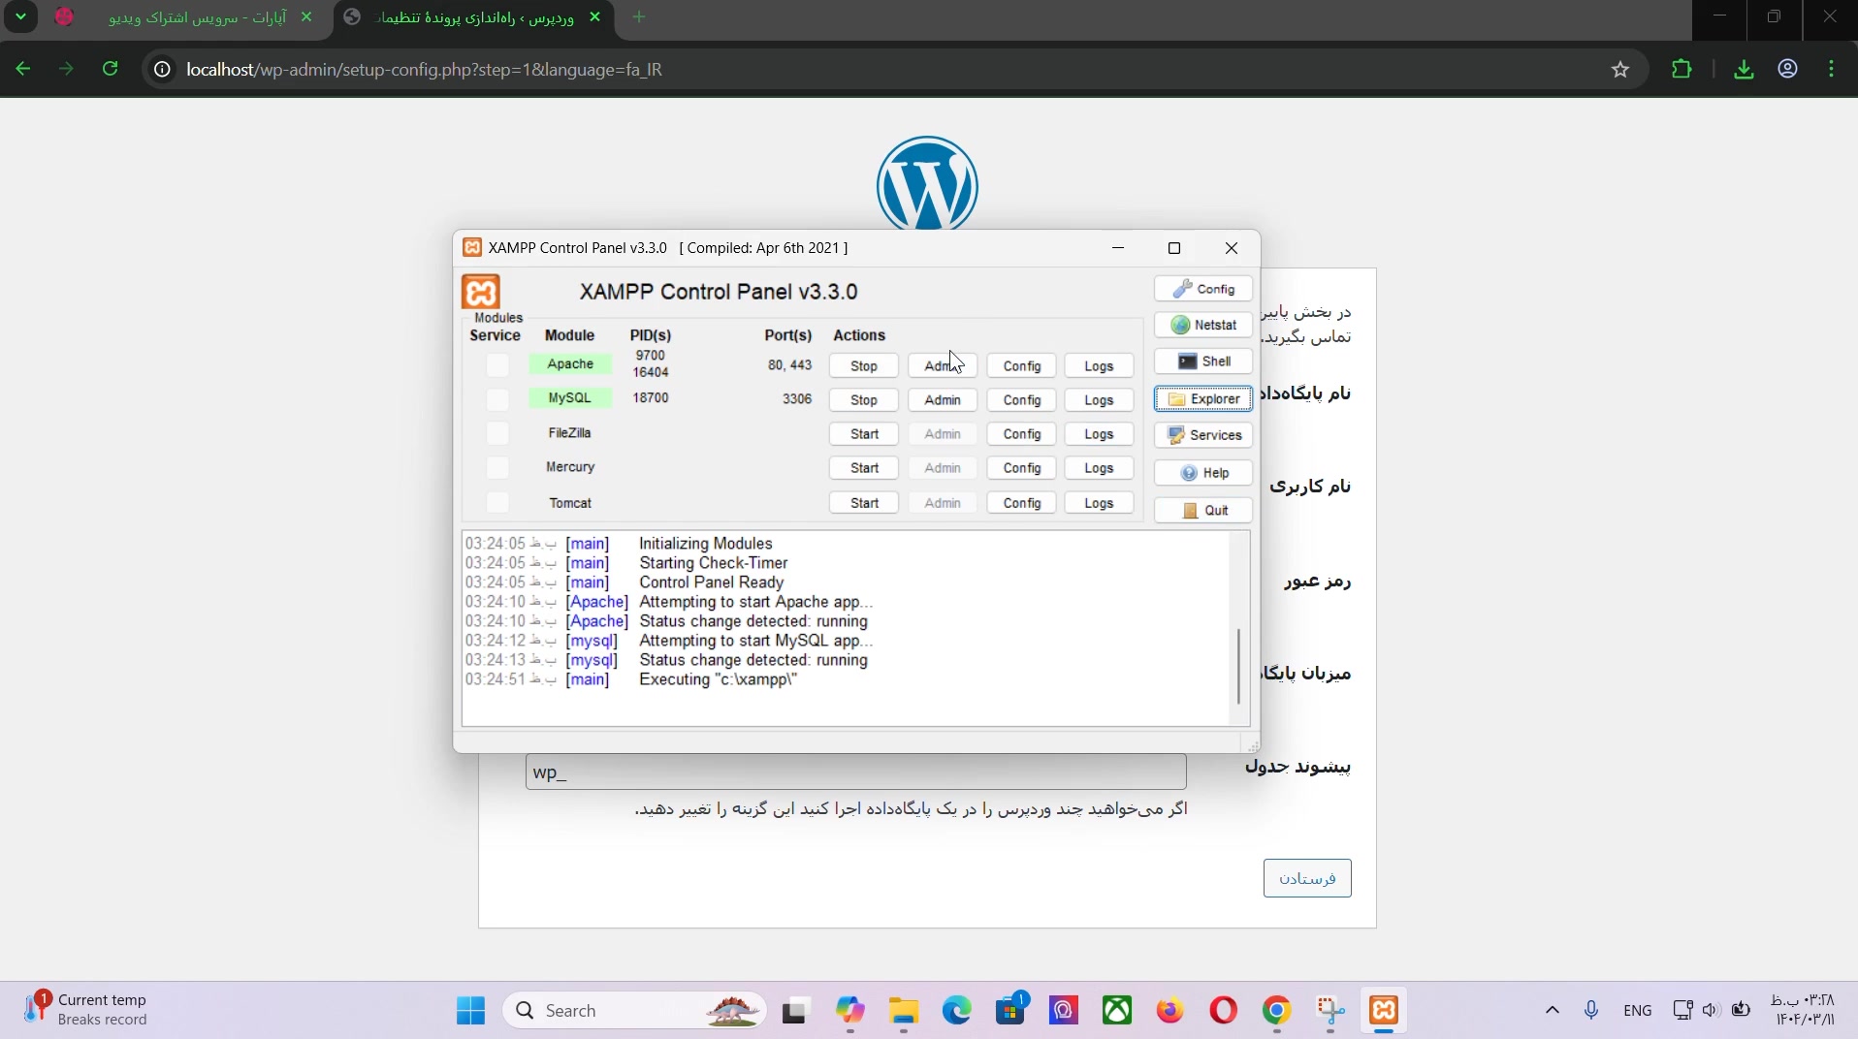Toggle the MySQL service checkbox

pyautogui.click(x=497, y=399)
